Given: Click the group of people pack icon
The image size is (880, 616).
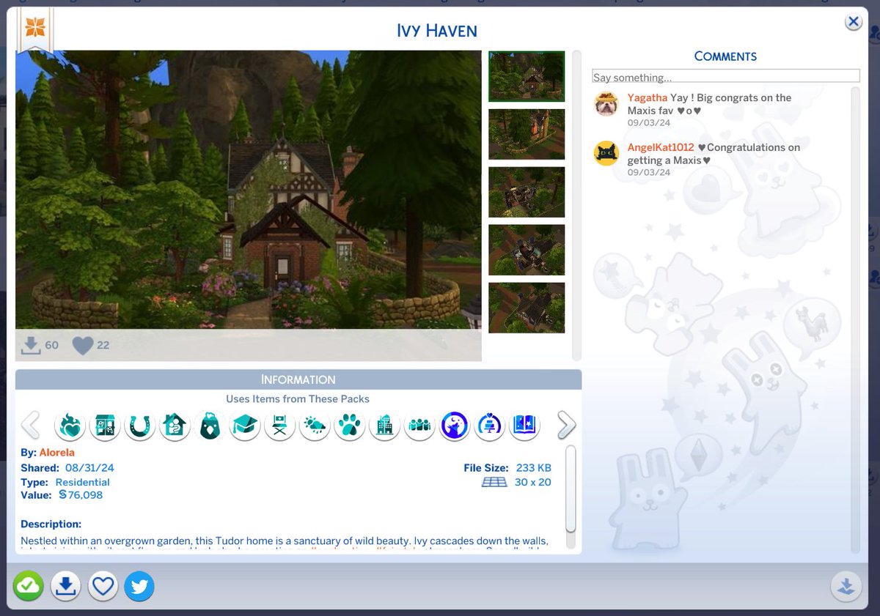Looking at the screenshot, I should [x=419, y=425].
